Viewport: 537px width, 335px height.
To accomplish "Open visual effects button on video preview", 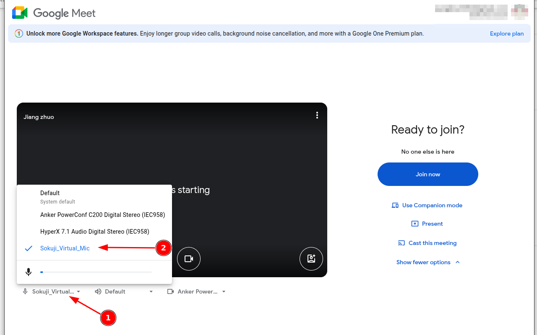I will point(311,259).
